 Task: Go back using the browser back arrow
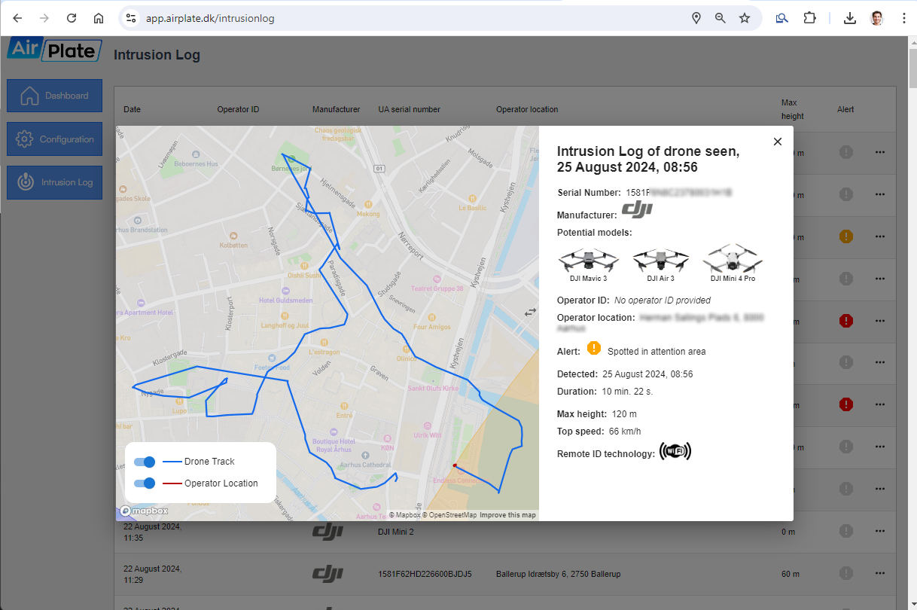(18, 18)
